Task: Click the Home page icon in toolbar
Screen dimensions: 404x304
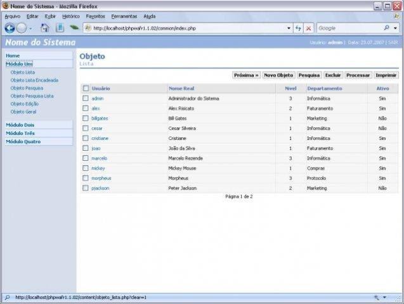Action: tap(45, 27)
